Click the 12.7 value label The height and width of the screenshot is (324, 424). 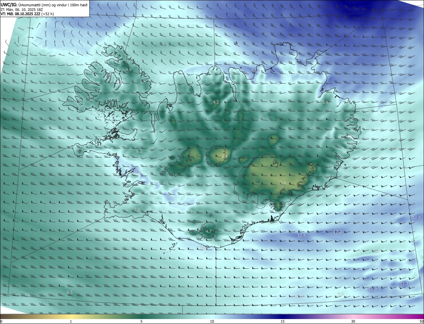pos(404,284)
